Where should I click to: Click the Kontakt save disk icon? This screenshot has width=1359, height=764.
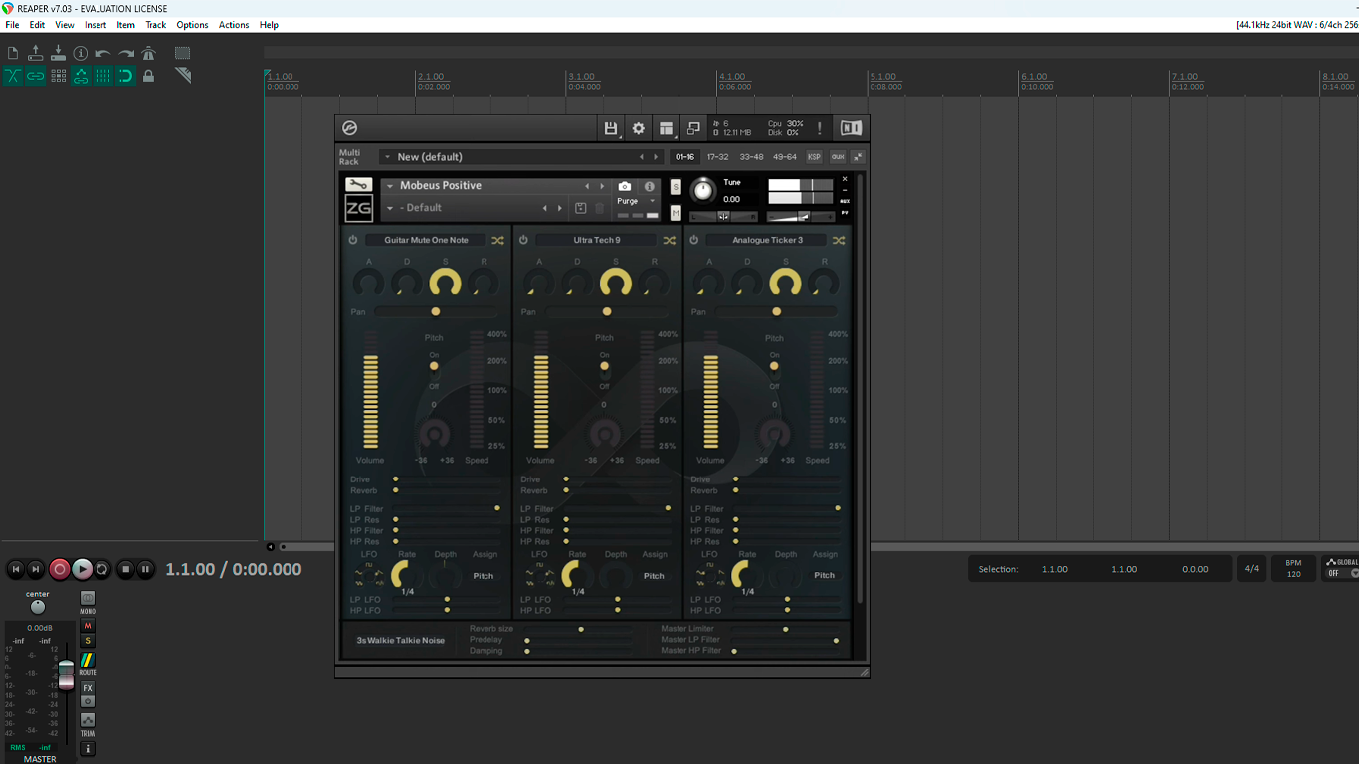(611, 128)
